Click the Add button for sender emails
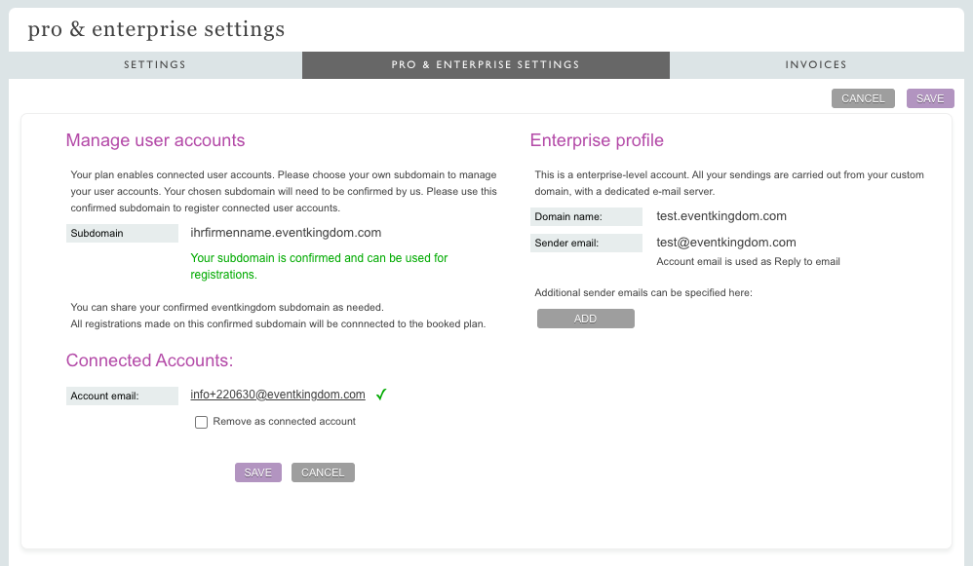 point(585,319)
